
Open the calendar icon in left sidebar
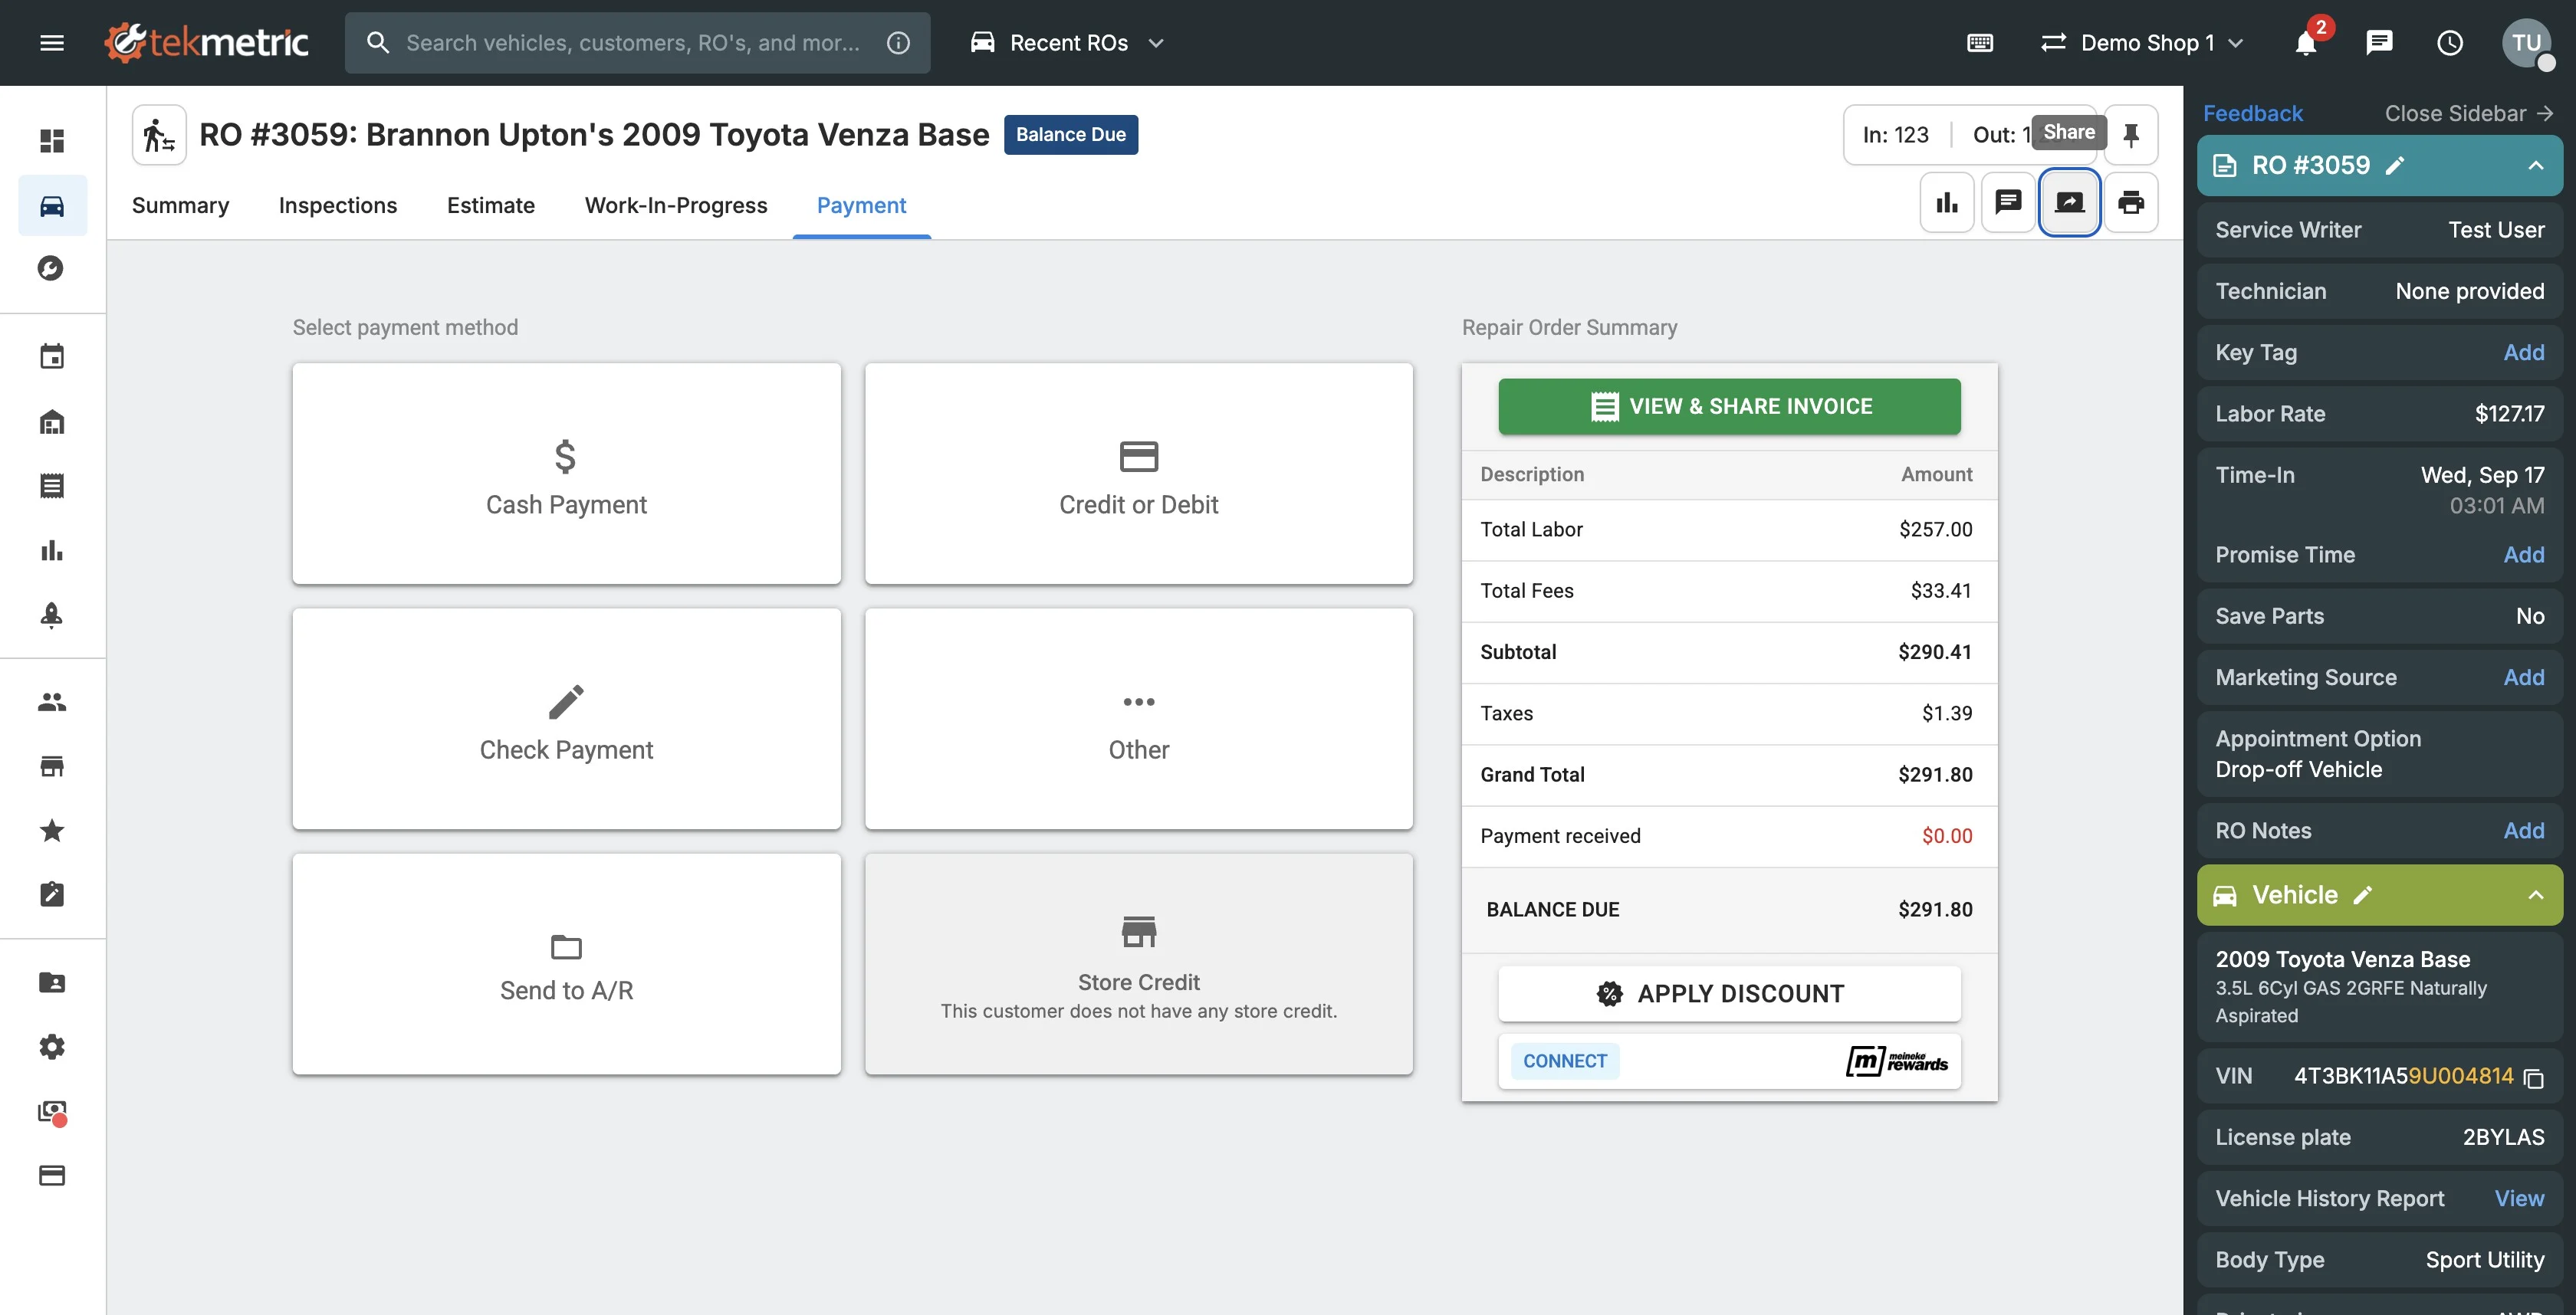(x=52, y=357)
